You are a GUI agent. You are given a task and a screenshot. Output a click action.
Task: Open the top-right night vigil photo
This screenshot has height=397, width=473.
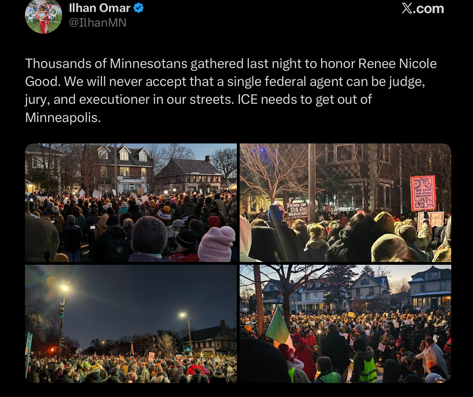[x=345, y=203]
